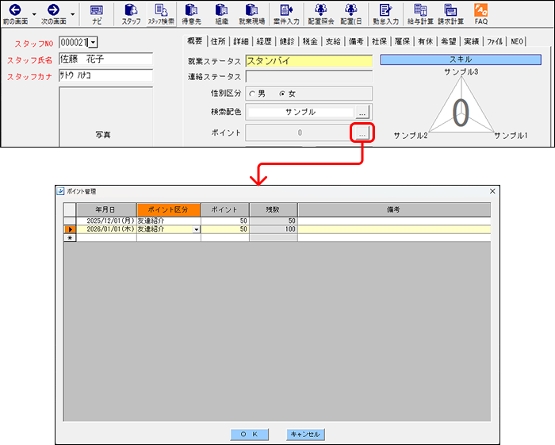Switch to the 実績 tab
555x445 pixels.
472,41
